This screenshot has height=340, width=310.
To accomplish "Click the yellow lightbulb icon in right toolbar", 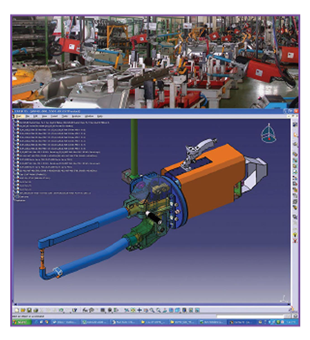I will (295, 234).
